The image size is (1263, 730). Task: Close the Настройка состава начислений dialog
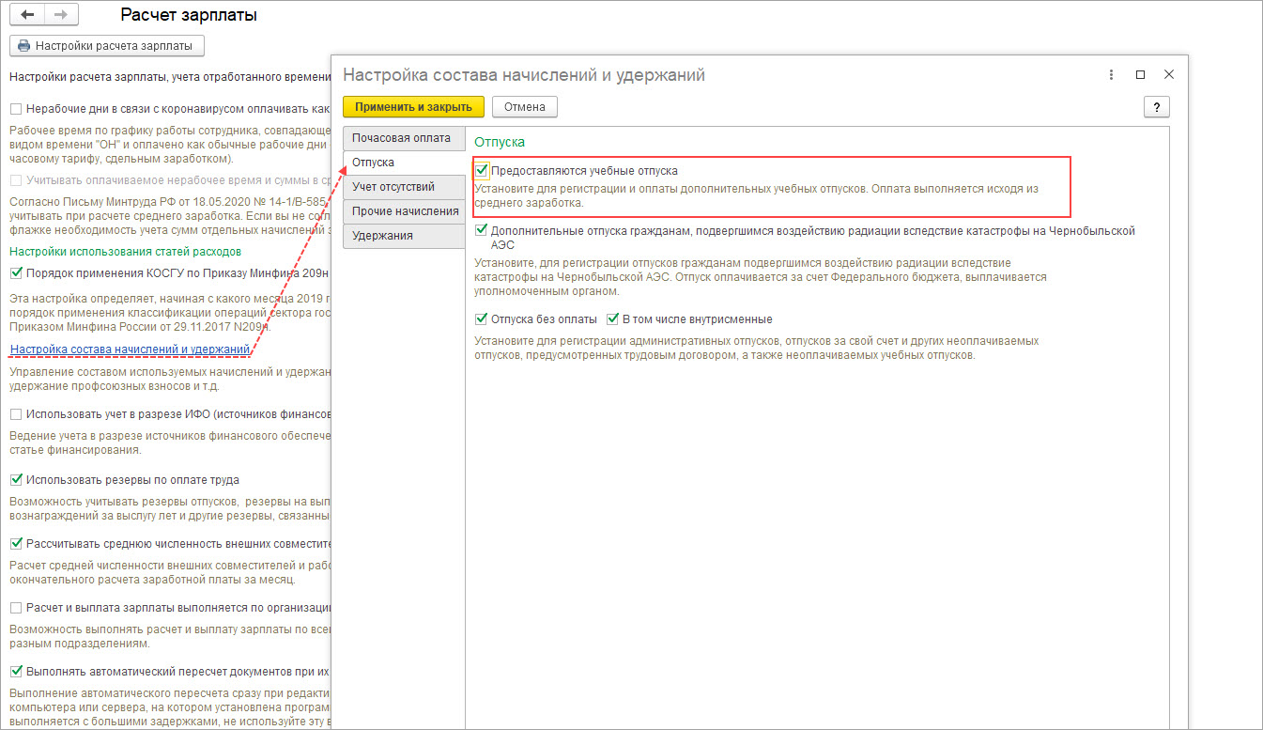[x=1169, y=74]
